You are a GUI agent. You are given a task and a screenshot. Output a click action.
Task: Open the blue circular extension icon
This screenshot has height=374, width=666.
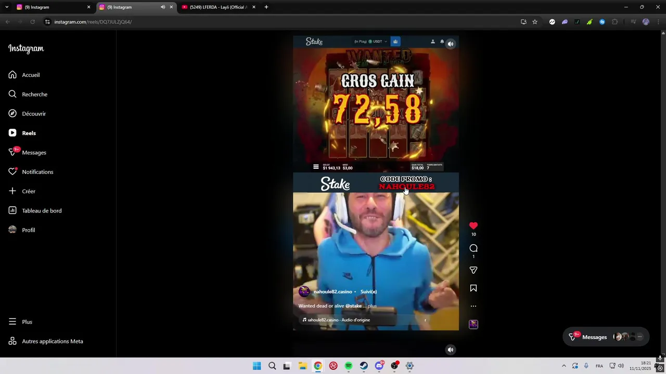(x=602, y=22)
